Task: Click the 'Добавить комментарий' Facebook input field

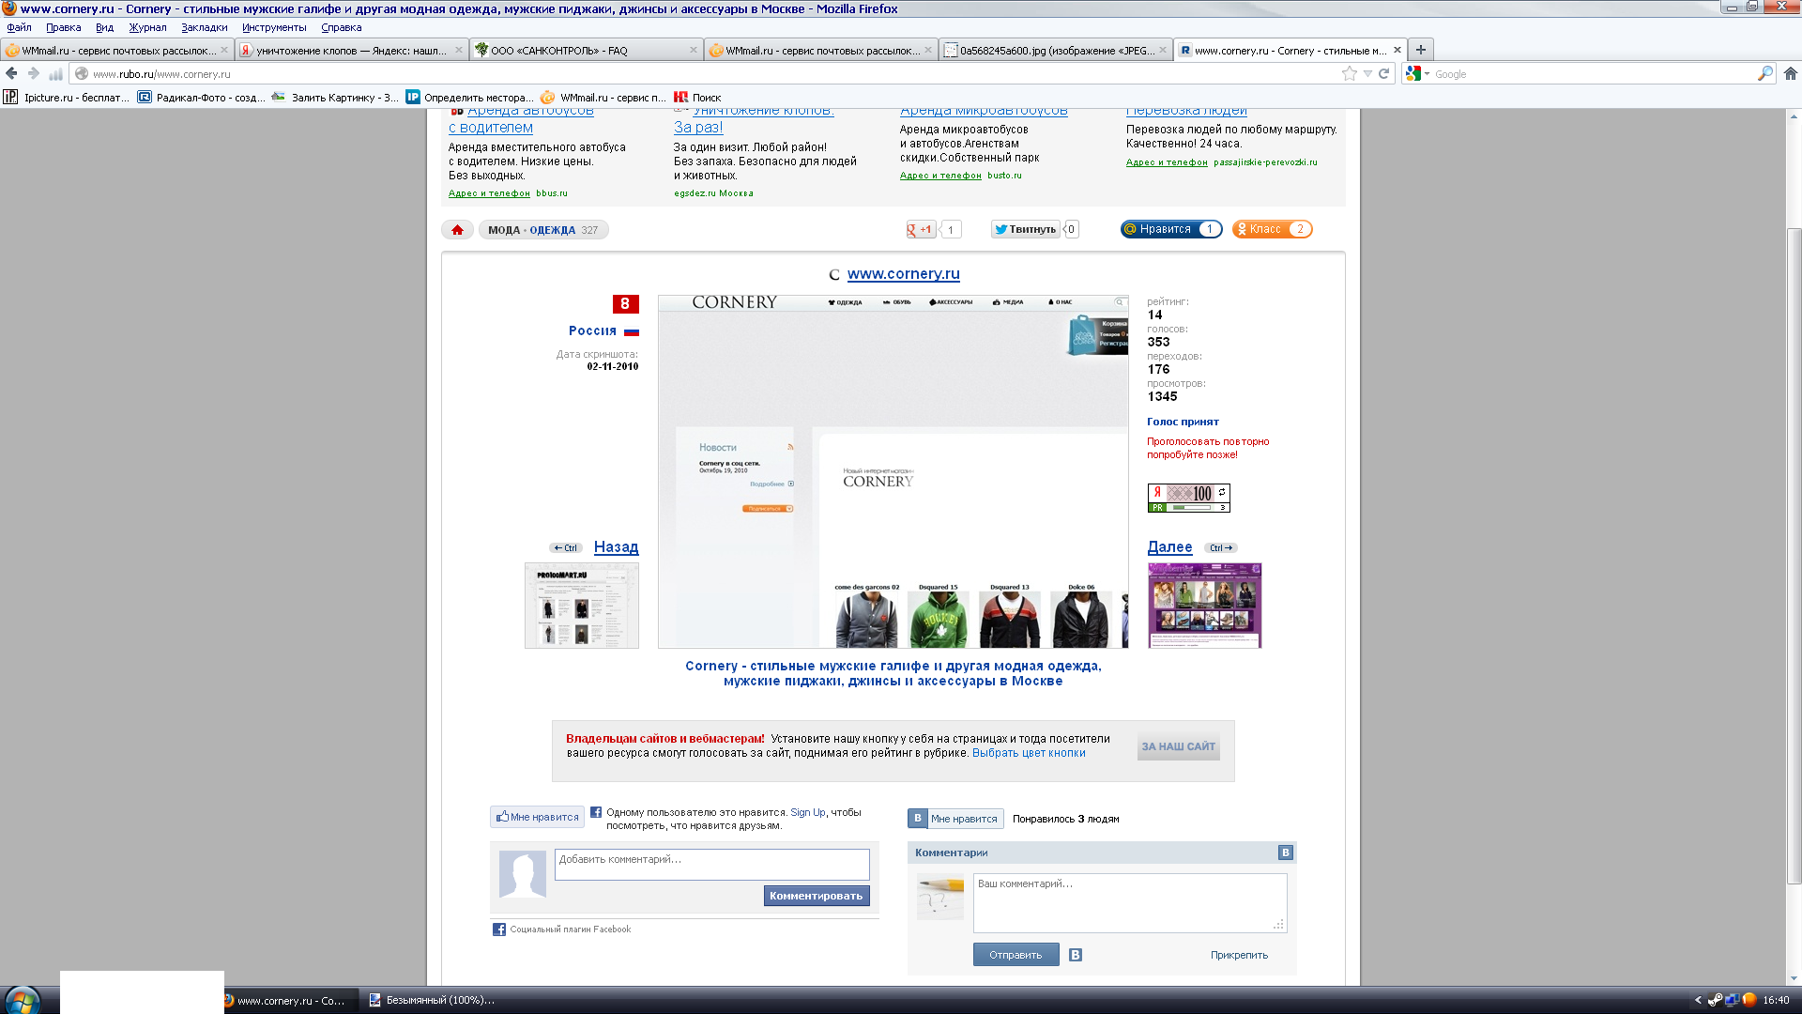Action: [x=711, y=865]
